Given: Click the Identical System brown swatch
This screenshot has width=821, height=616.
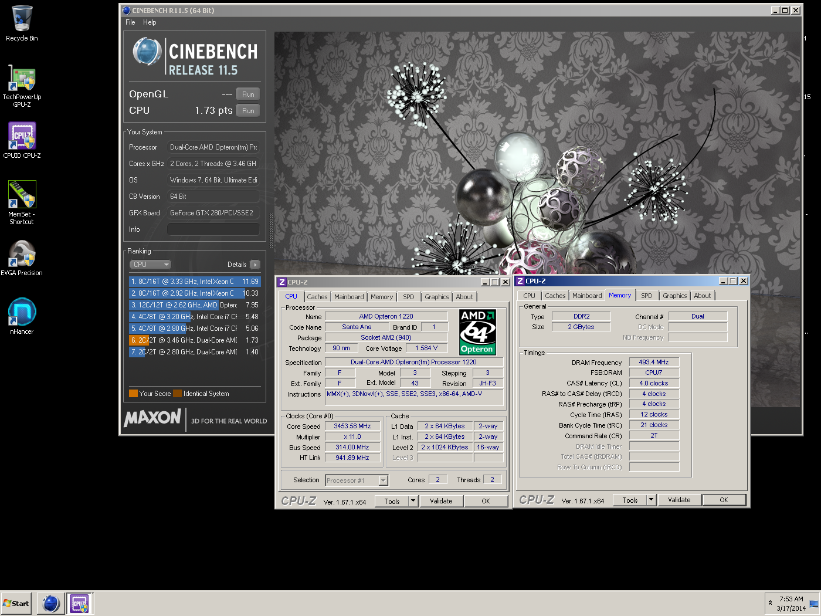Looking at the screenshot, I should pos(177,394).
